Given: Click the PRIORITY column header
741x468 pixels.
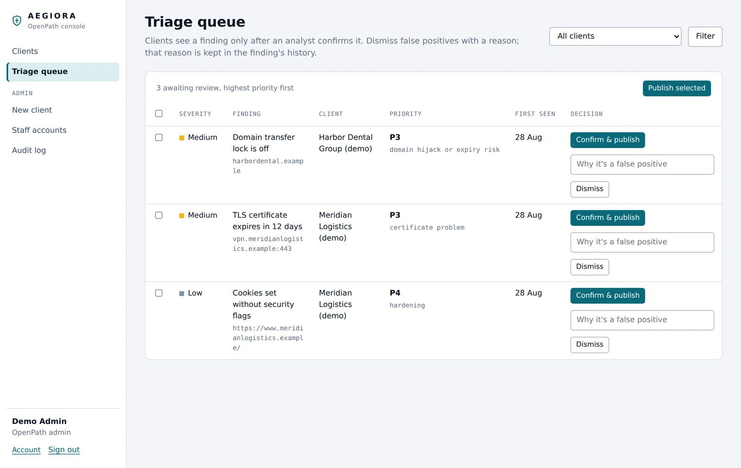Looking at the screenshot, I should (x=405, y=114).
